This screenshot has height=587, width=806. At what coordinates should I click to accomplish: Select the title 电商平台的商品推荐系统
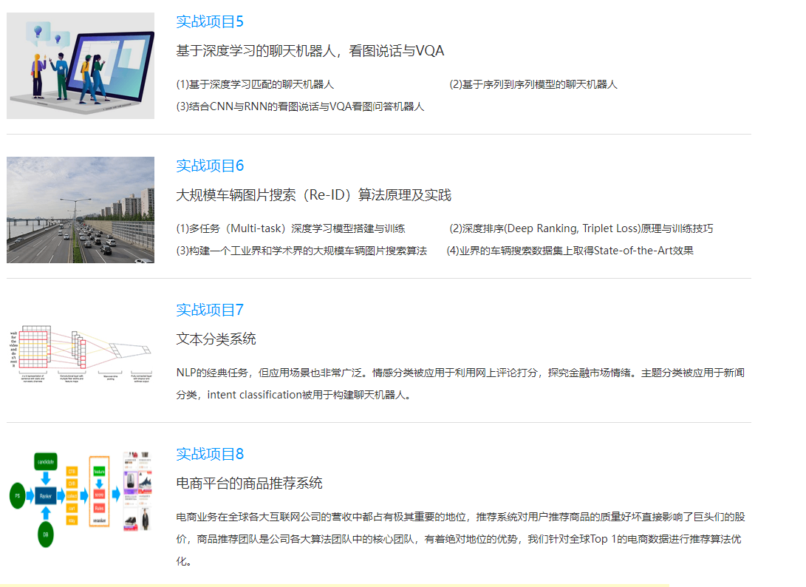pos(249,483)
